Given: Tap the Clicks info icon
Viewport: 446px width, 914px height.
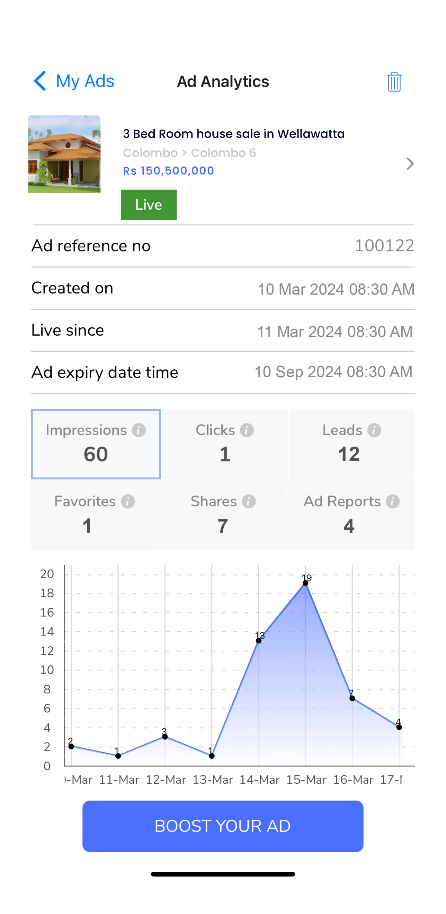Looking at the screenshot, I should [x=247, y=430].
